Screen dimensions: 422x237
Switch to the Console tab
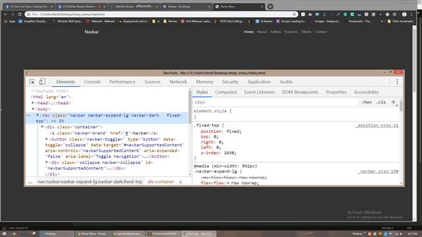coord(92,82)
